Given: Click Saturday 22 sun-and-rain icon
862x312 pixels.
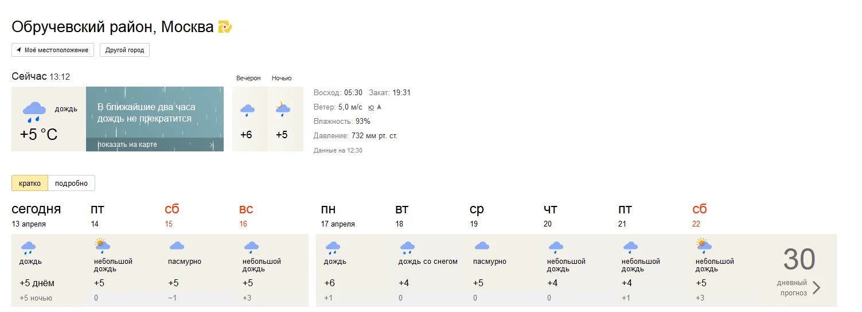Looking at the screenshot, I should coord(703,246).
